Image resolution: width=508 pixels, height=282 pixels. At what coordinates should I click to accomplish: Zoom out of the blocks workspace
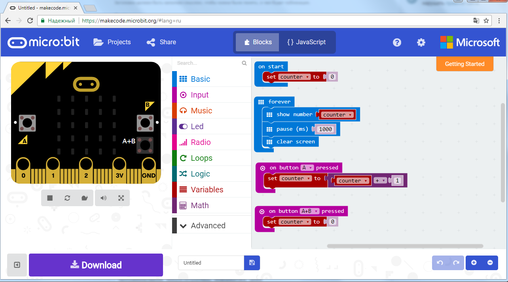[x=490, y=263]
